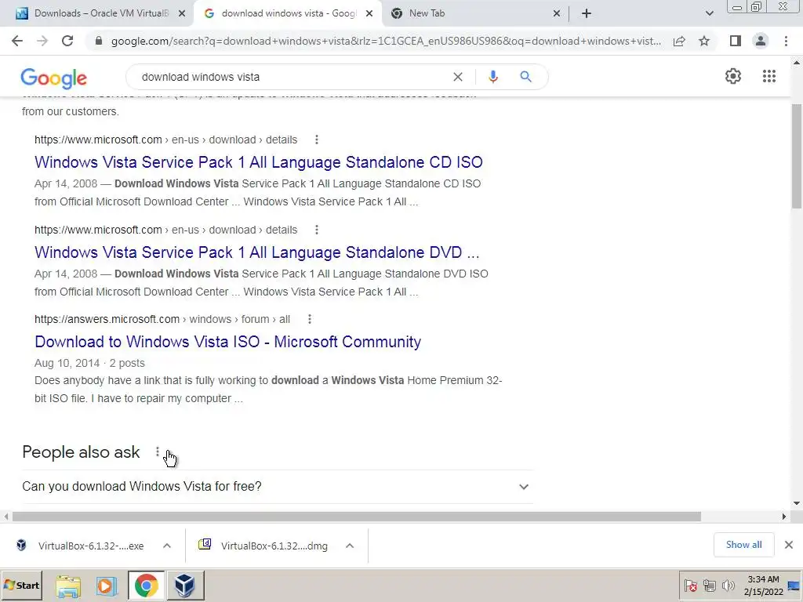The image size is (803, 602).
Task: Clear the search box with the X
Action: [x=458, y=77]
